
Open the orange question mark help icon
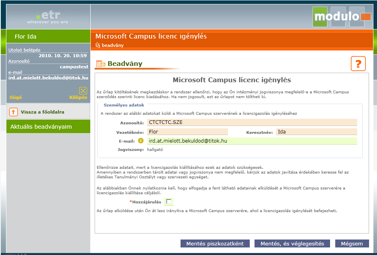pyautogui.click(x=358, y=64)
